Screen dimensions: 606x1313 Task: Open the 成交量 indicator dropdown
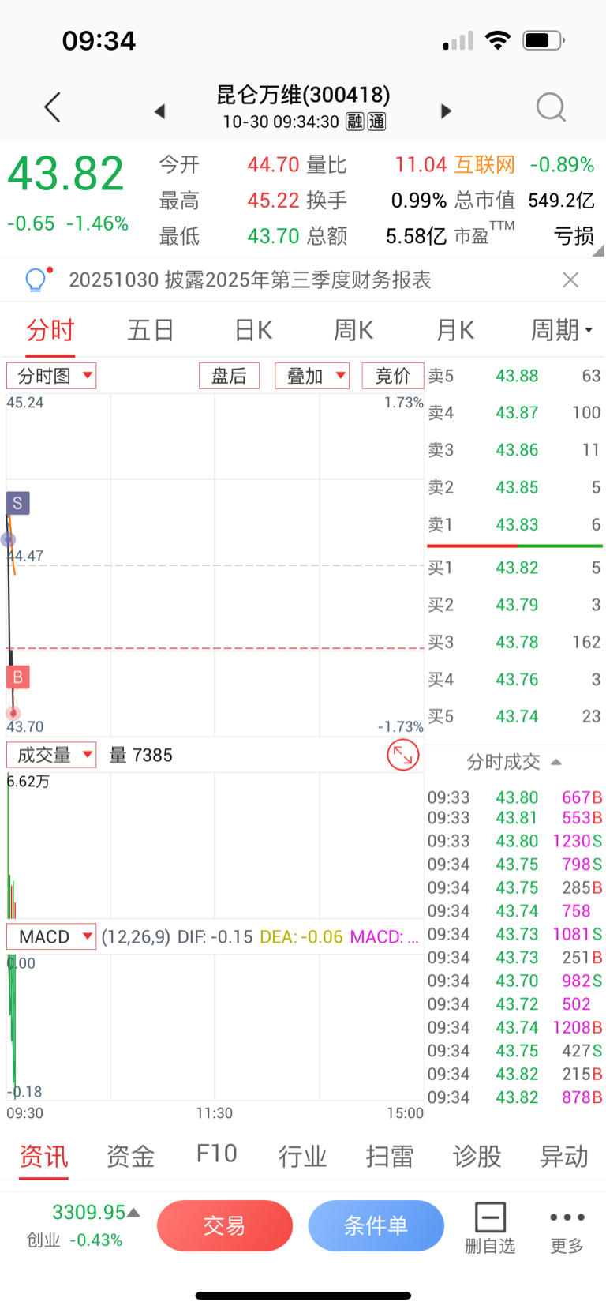[51, 756]
